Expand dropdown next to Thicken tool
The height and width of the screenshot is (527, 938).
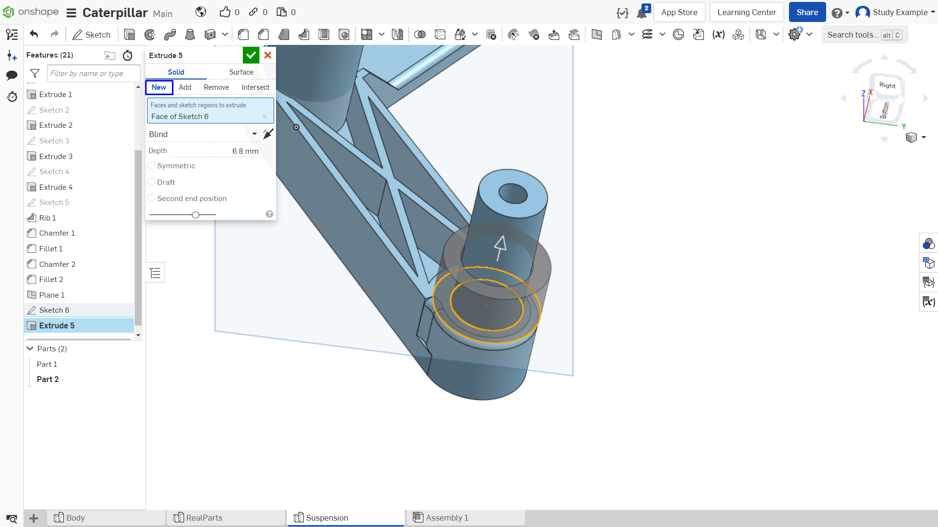(x=225, y=35)
